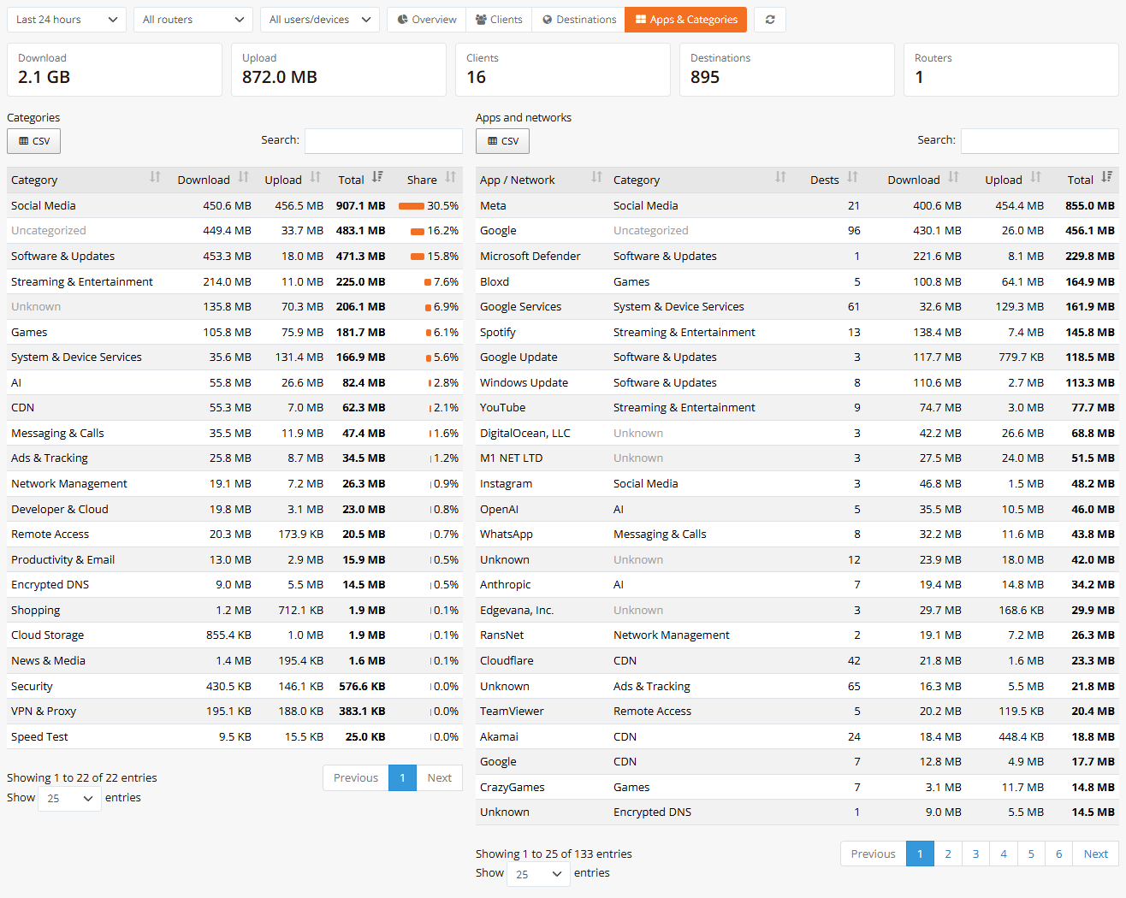Open page 4 of Apps table

pyautogui.click(x=1004, y=854)
